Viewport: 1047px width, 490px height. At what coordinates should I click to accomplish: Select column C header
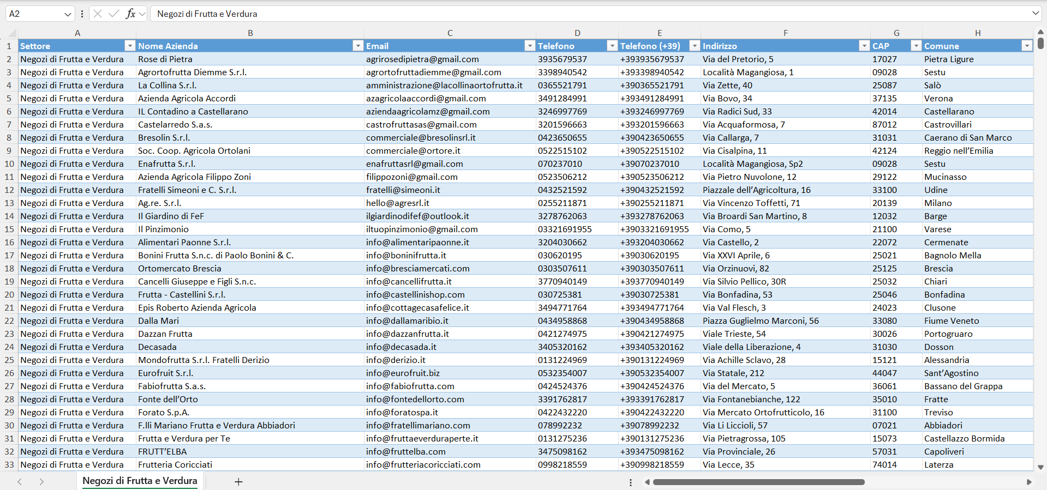450,33
